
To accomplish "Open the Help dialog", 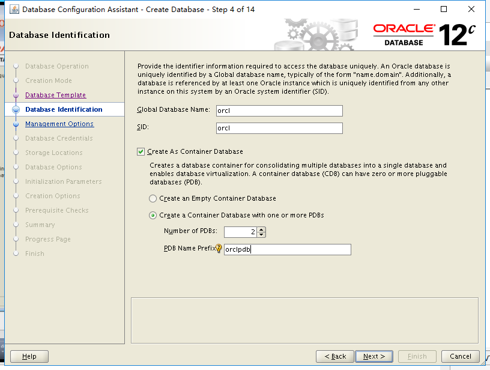I will 29,356.
